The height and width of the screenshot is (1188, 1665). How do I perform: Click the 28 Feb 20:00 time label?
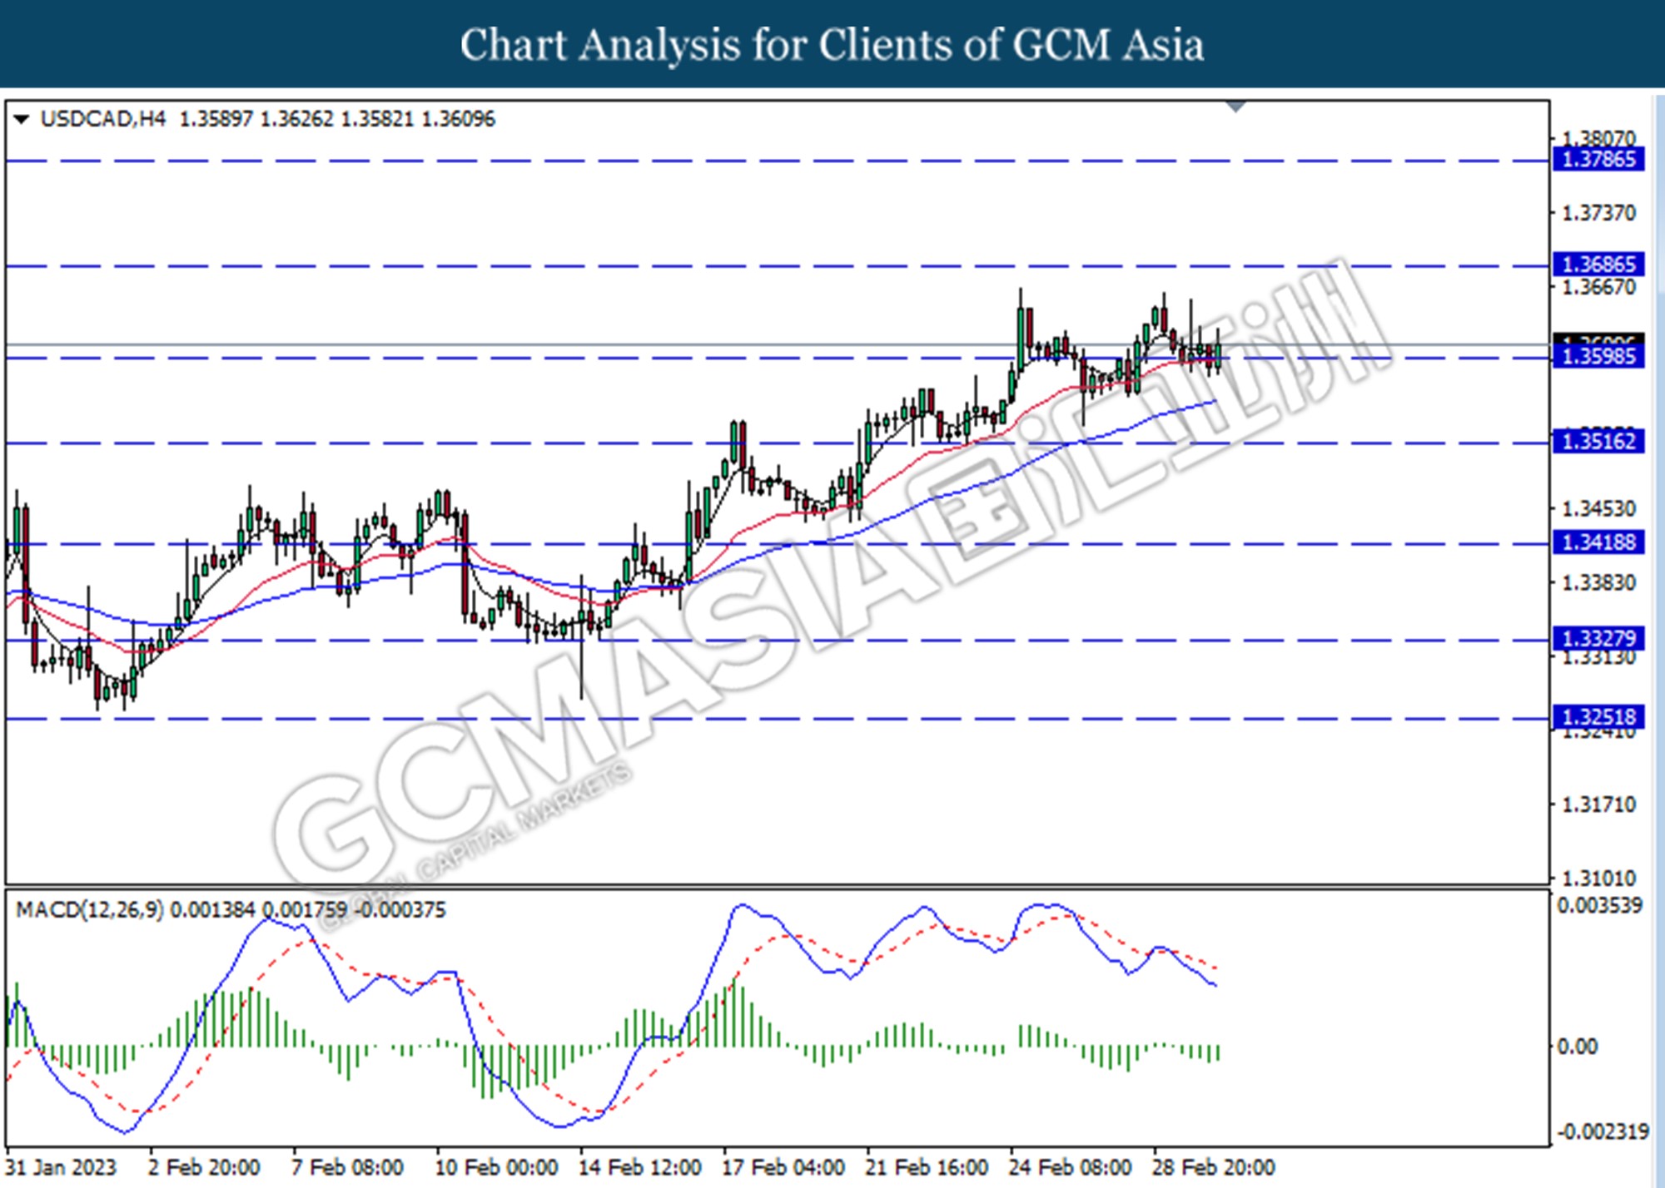tap(1213, 1168)
